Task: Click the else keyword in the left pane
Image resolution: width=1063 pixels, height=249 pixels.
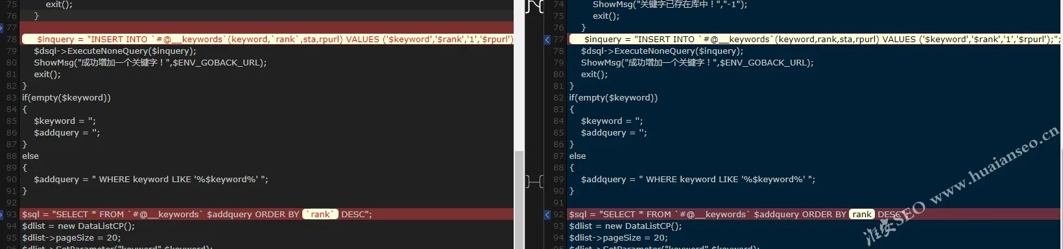Action: click(30, 156)
